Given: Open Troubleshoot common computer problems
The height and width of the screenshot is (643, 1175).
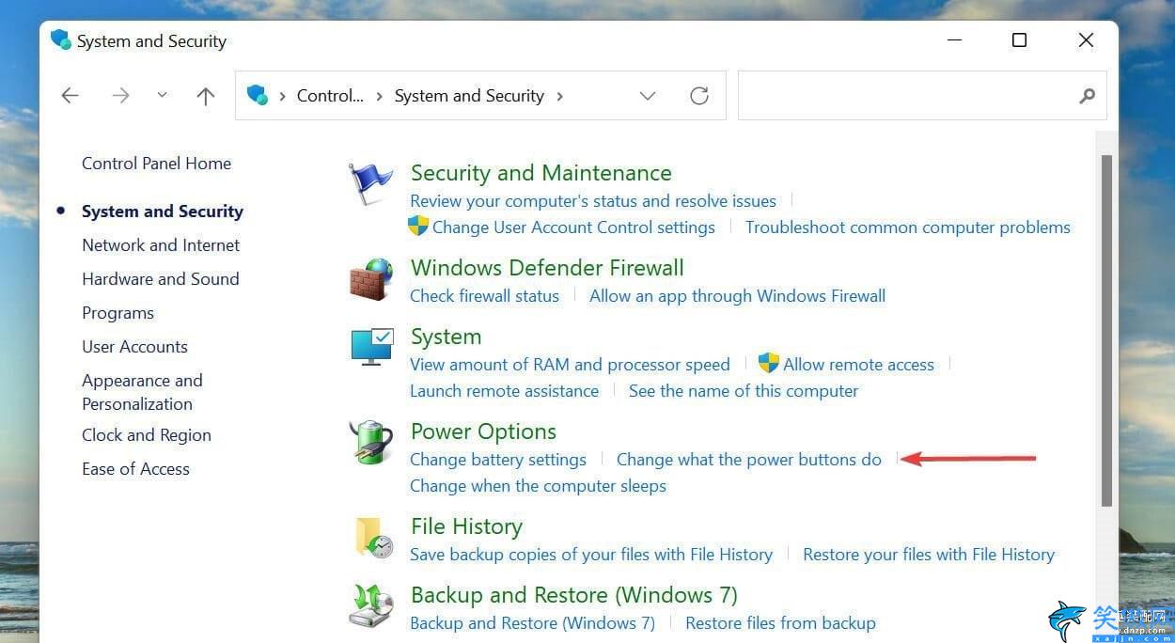Looking at the screenshot, I should click(908, 227).
